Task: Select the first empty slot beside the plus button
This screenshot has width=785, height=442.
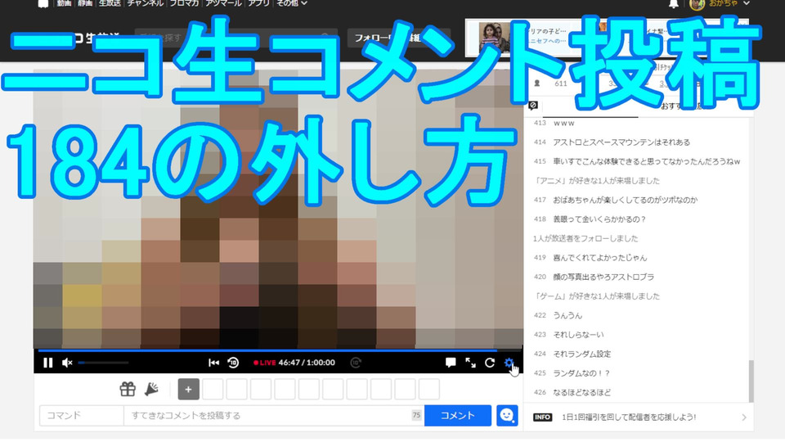Action: [x=213, y=390]
